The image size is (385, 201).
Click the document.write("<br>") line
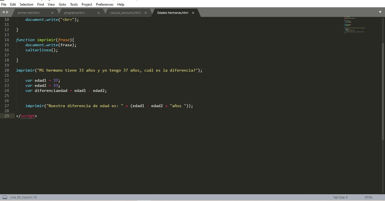[52, 19]
